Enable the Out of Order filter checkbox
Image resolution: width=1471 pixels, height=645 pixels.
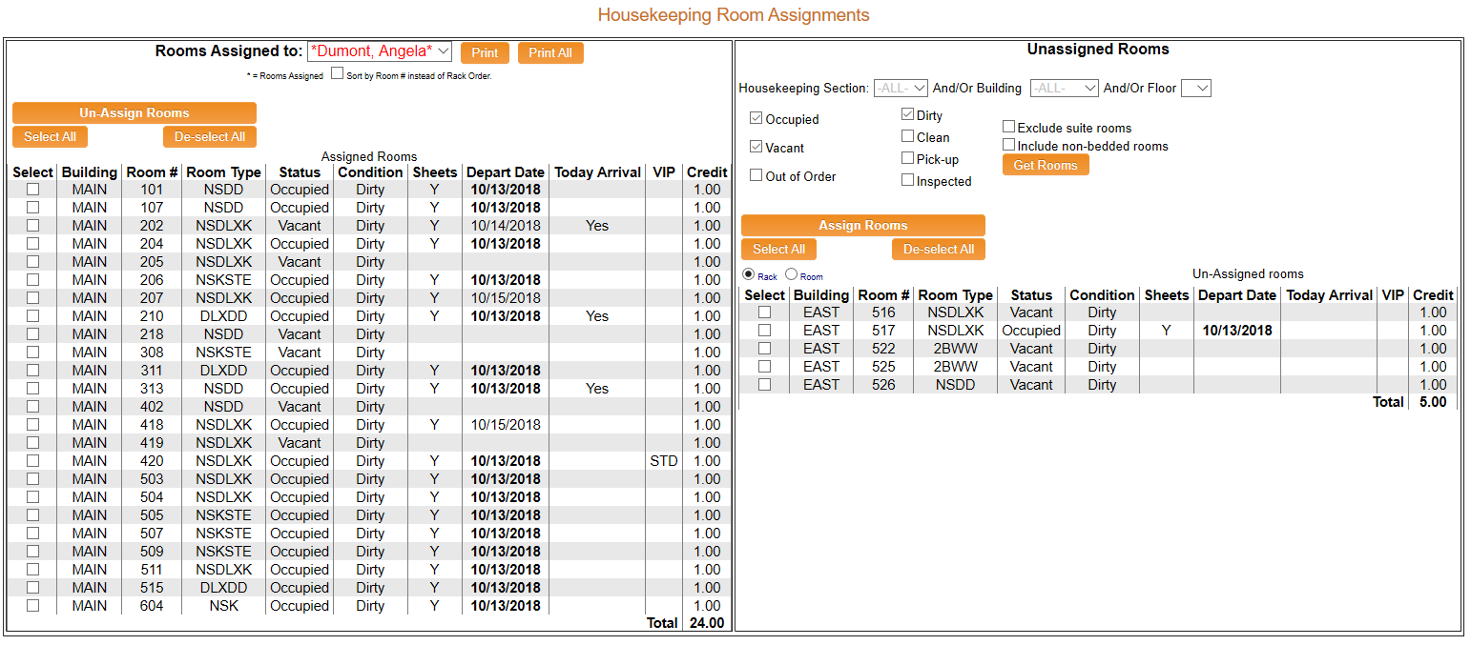(756, 175)
